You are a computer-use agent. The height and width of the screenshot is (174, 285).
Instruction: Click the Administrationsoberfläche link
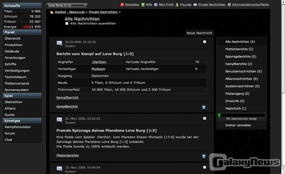tap(250, 5)
